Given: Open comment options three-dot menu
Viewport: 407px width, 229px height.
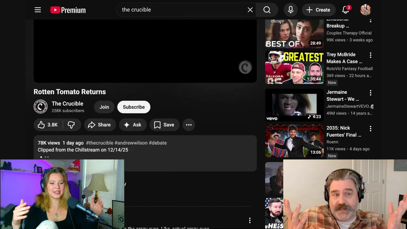Looking at the screenshot, I should tap(250, 220).
